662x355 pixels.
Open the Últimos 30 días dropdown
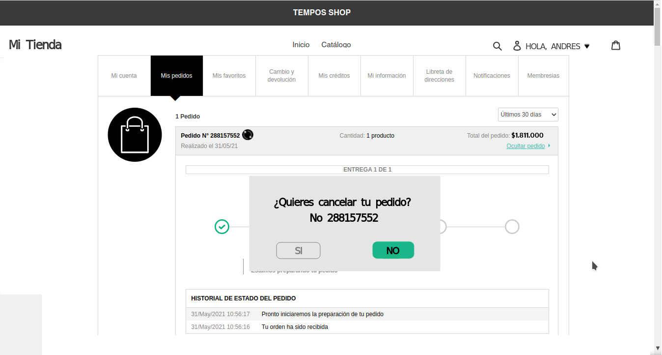coord(528,115)
